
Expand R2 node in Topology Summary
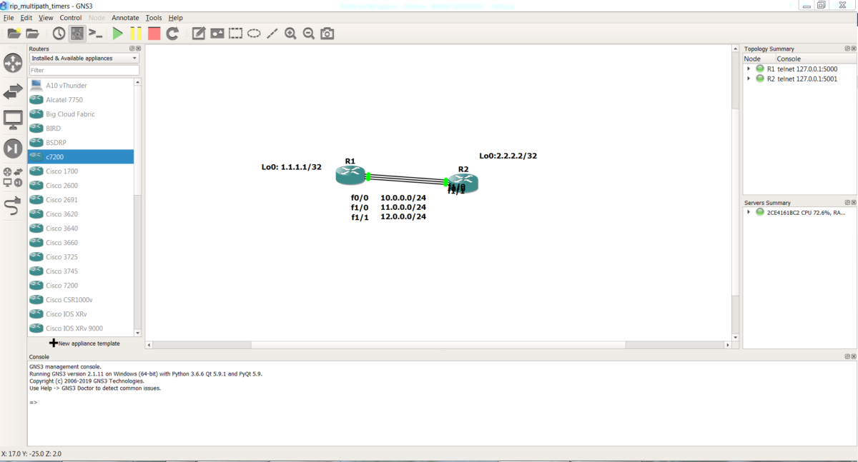[748, 79]
